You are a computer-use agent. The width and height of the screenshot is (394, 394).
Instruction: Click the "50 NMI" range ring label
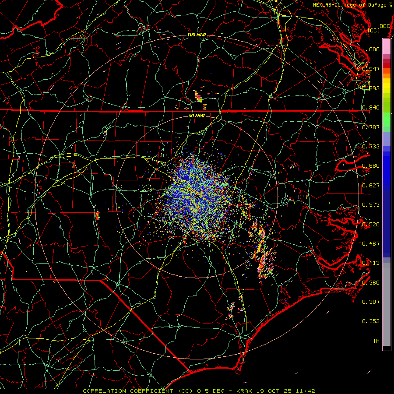coord(197,116)
